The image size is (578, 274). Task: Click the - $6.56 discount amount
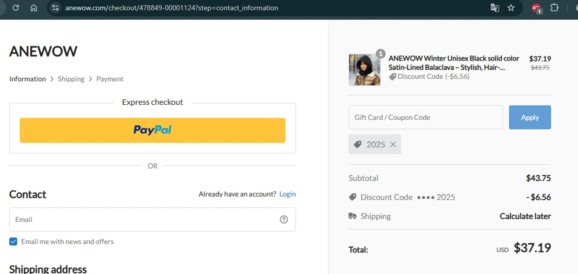tap(539, 197)
